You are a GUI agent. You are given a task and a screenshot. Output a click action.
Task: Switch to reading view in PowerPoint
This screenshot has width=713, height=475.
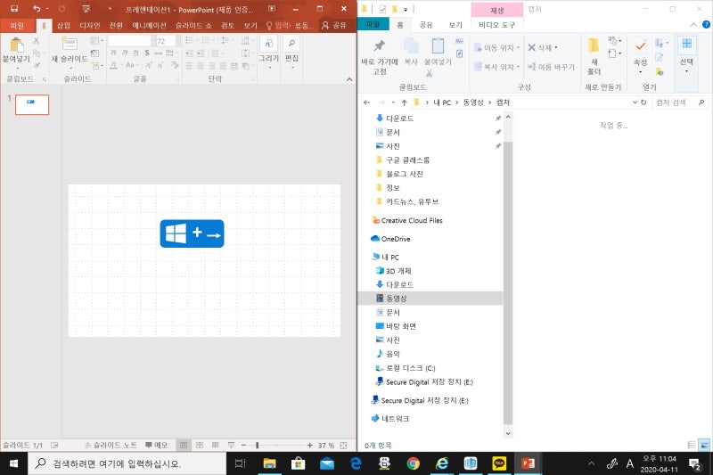(216, 445)
